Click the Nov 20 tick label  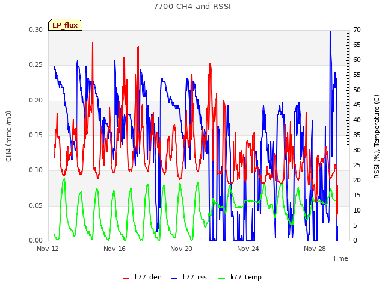click(181, 249)
